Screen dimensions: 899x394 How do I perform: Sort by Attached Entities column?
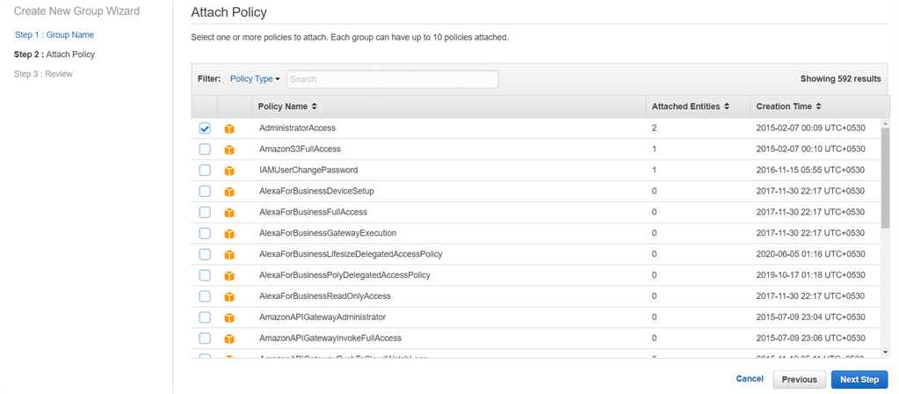coord(691,106)
